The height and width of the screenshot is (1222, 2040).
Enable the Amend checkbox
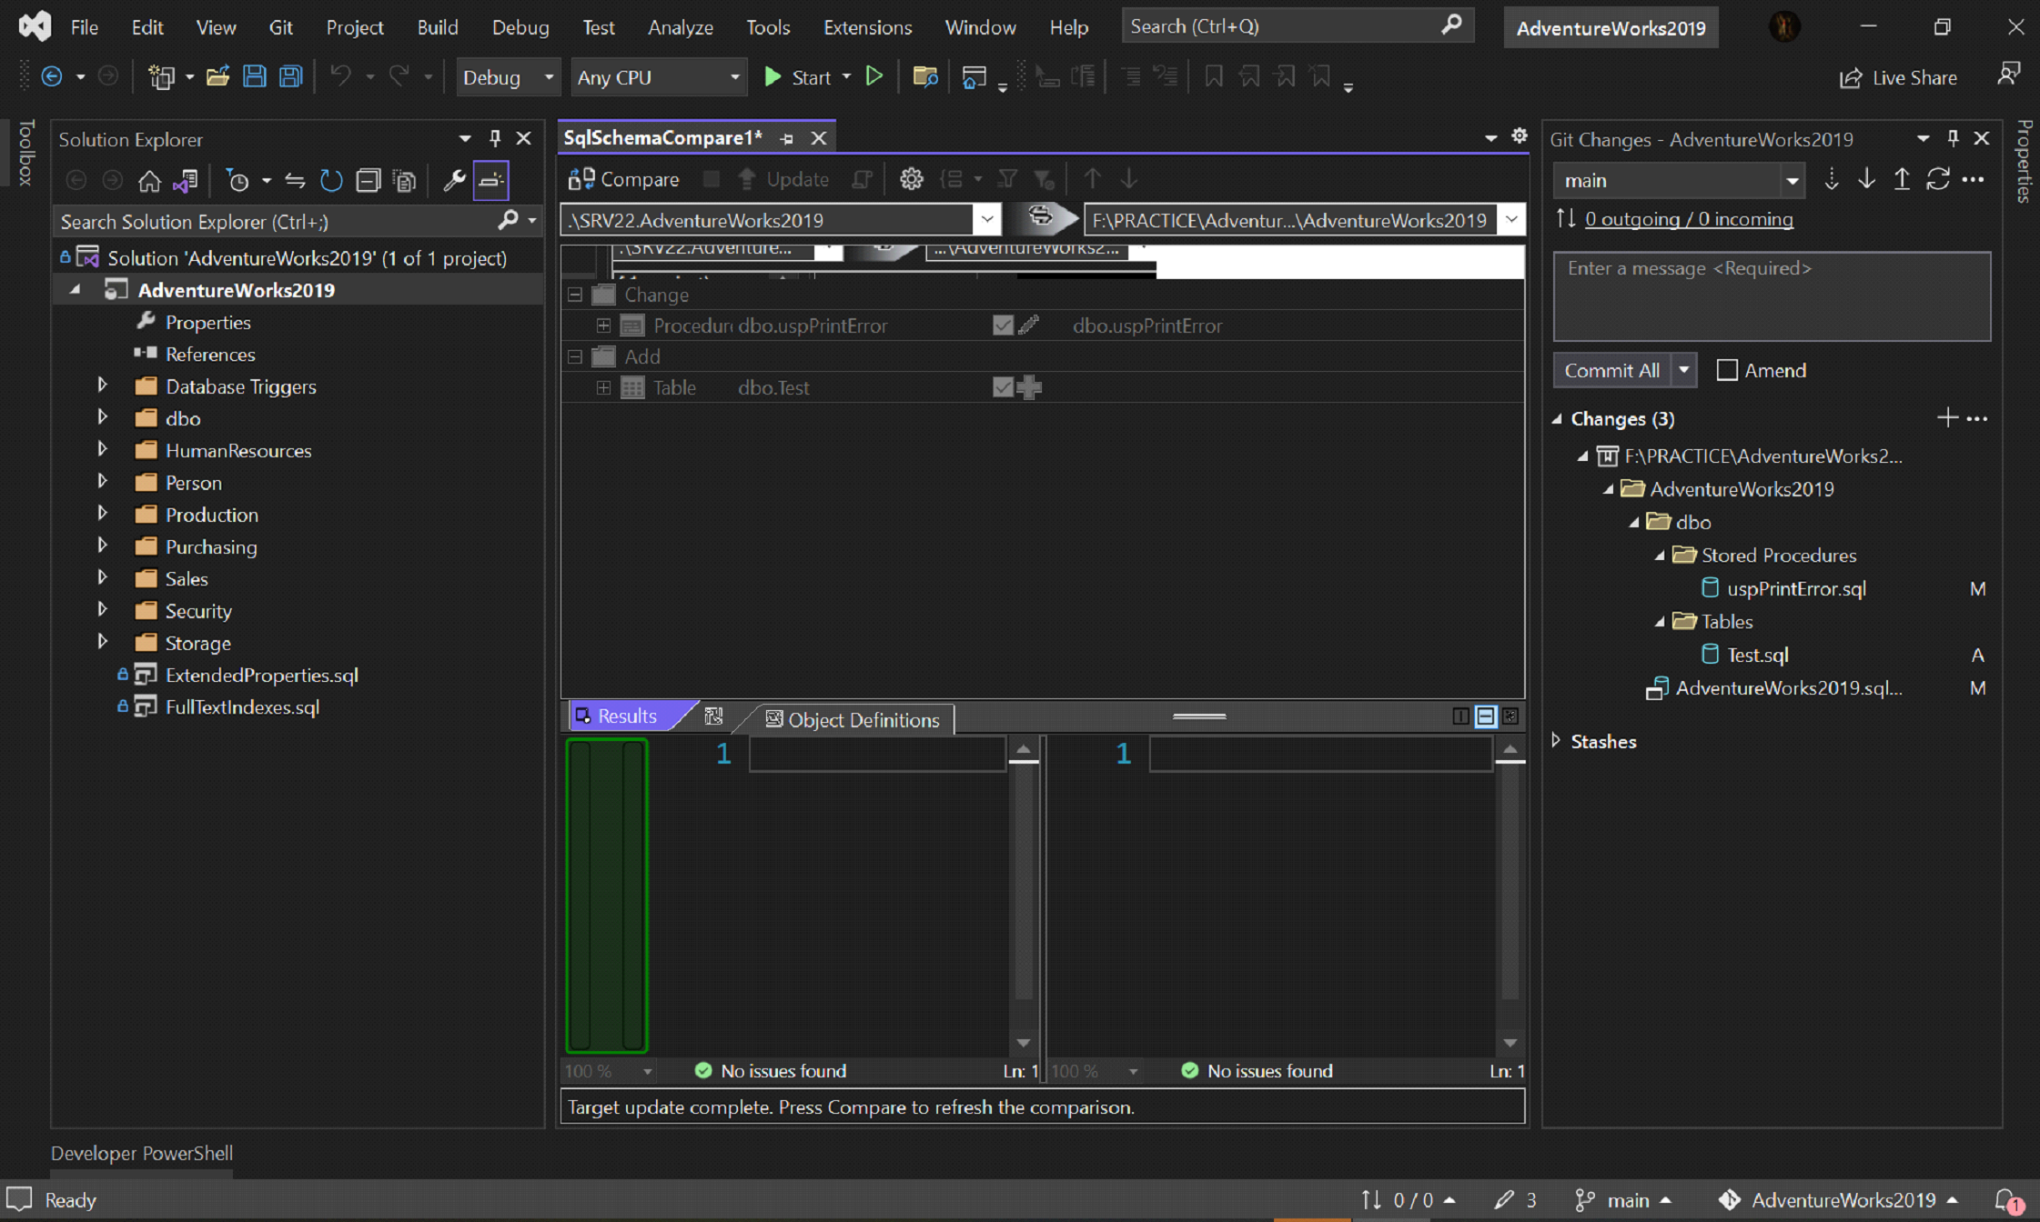pyautogui.click(x=1726, y=370)
